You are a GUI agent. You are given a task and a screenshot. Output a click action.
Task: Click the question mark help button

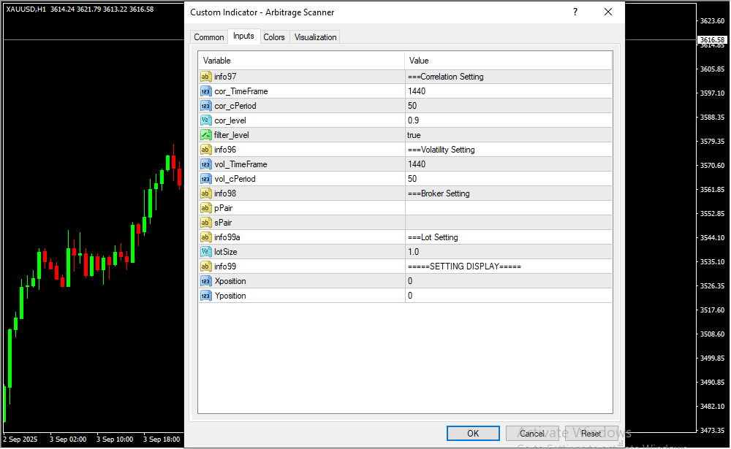click(575, 12)
